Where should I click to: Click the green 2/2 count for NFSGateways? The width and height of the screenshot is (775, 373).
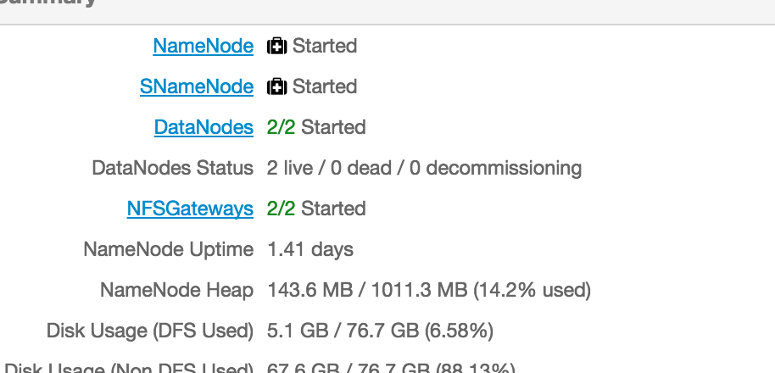[281, 209]
